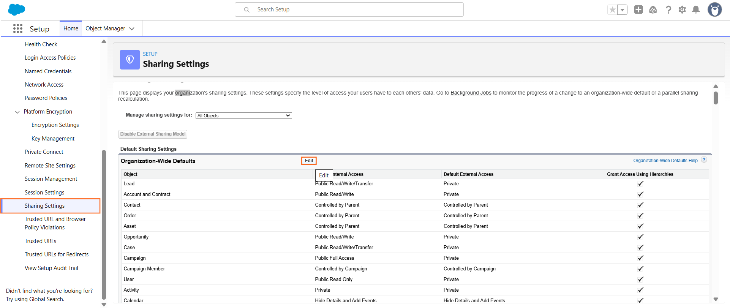Image resolution: width=730 pixels, height=308 pixels.
Task: Select Sharing Settings in sidebar
Action: point(51,206)
